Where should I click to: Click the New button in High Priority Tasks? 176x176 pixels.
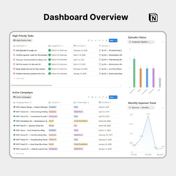coord(112,41)
